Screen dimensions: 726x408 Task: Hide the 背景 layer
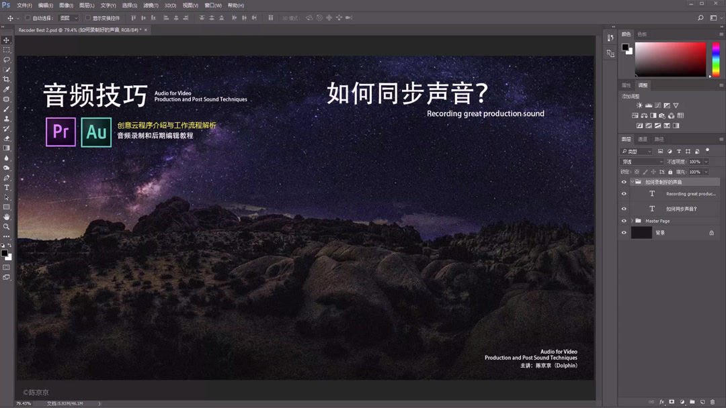(623, 232)
